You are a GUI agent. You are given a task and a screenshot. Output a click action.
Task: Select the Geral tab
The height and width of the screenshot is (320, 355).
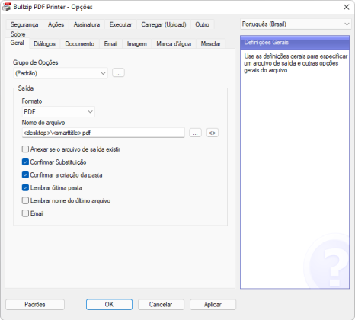point(17,43)
